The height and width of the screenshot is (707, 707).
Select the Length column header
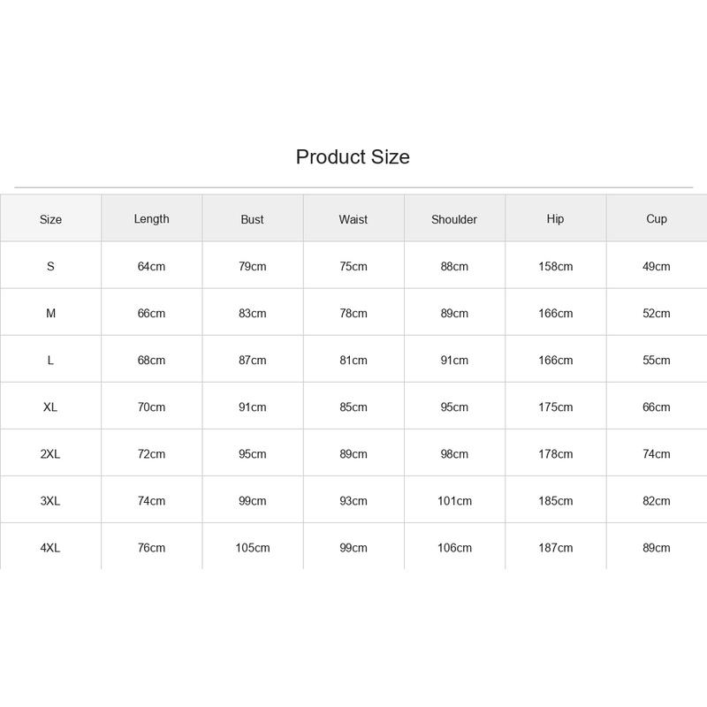(x=151, y=218)
